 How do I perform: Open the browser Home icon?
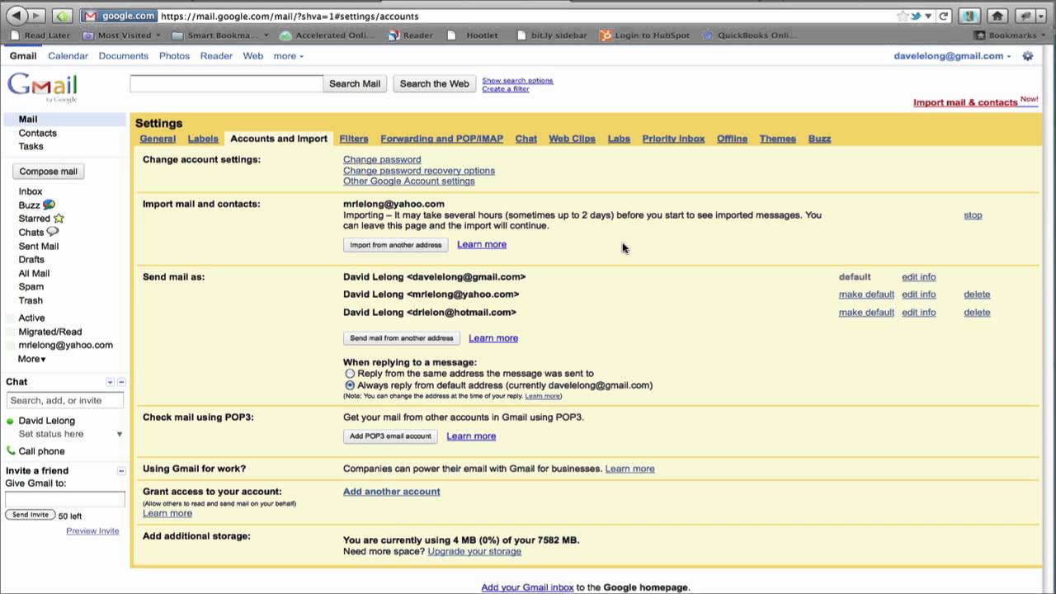point(997,16)
